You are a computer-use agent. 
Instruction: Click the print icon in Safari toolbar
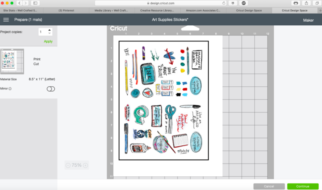point(296,3)
